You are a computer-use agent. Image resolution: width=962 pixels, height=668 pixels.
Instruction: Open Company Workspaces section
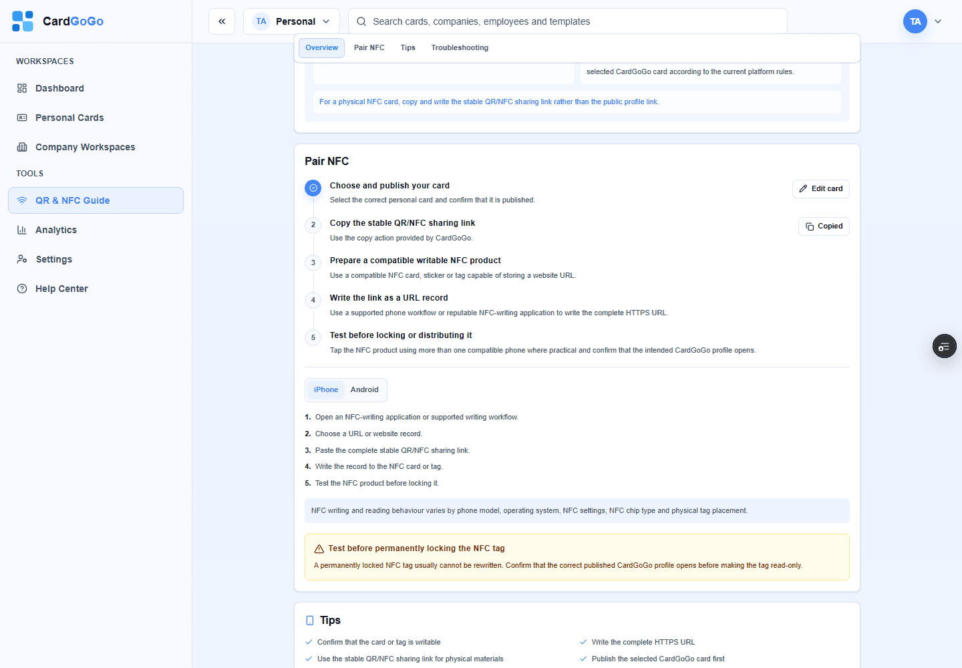click(x=96, y=147)
